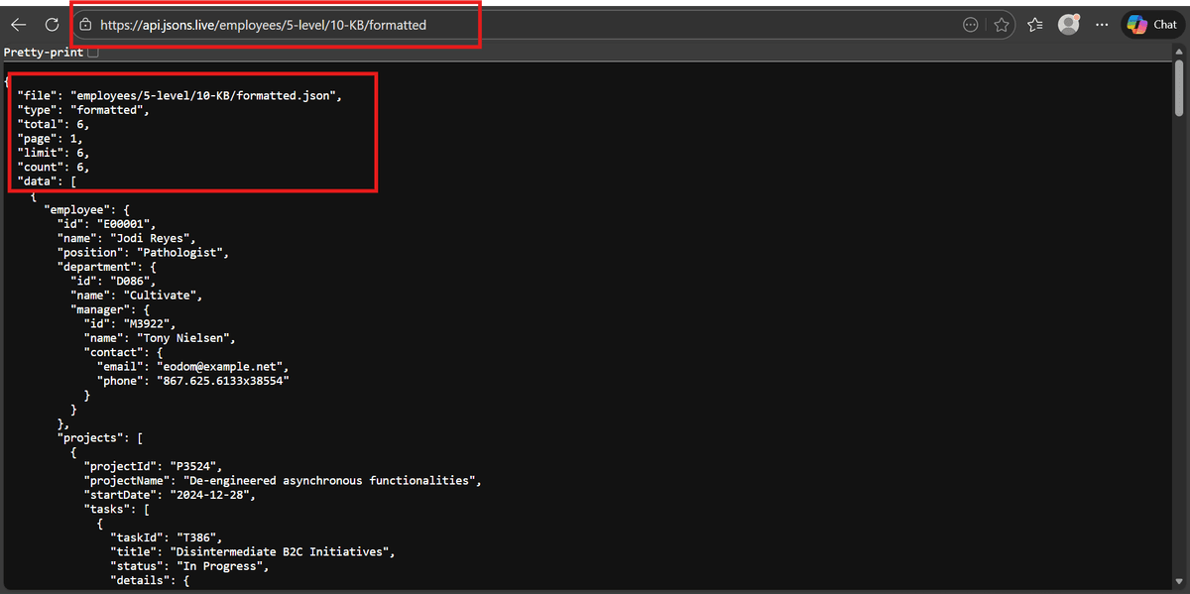Go back with the browser back arrow
This screenshot has width=1190, height=594.
[x=18, y=25]
